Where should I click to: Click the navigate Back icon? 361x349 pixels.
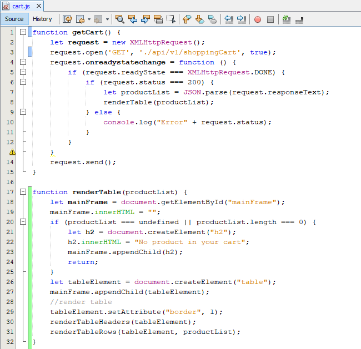coord(80,19)
